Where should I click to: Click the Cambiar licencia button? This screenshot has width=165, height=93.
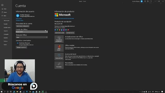pyautogui.click(x=70, y=33)
